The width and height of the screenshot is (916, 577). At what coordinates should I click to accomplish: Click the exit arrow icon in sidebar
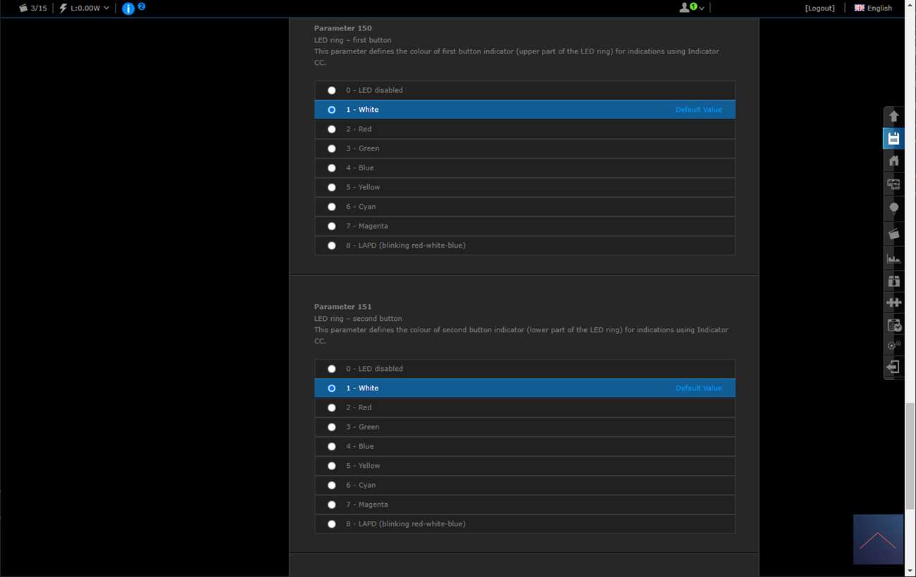[893, 367]
